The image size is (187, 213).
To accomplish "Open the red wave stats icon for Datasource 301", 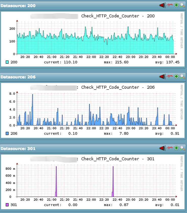I will coord(170,148).
